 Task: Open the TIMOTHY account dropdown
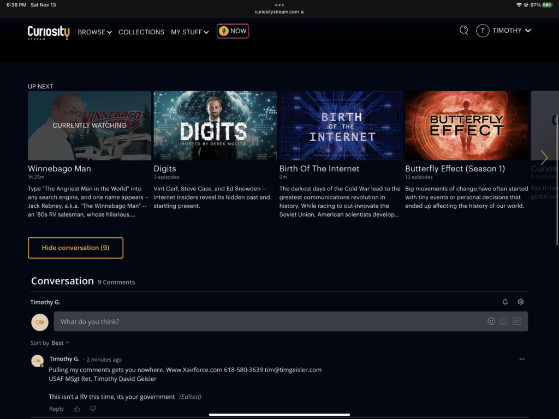[512, 31]
